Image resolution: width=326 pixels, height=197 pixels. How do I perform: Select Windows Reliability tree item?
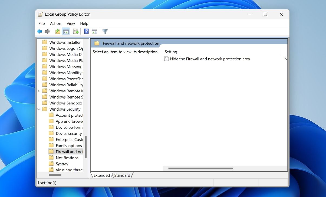pyautogui.click(x=66, y=85)
